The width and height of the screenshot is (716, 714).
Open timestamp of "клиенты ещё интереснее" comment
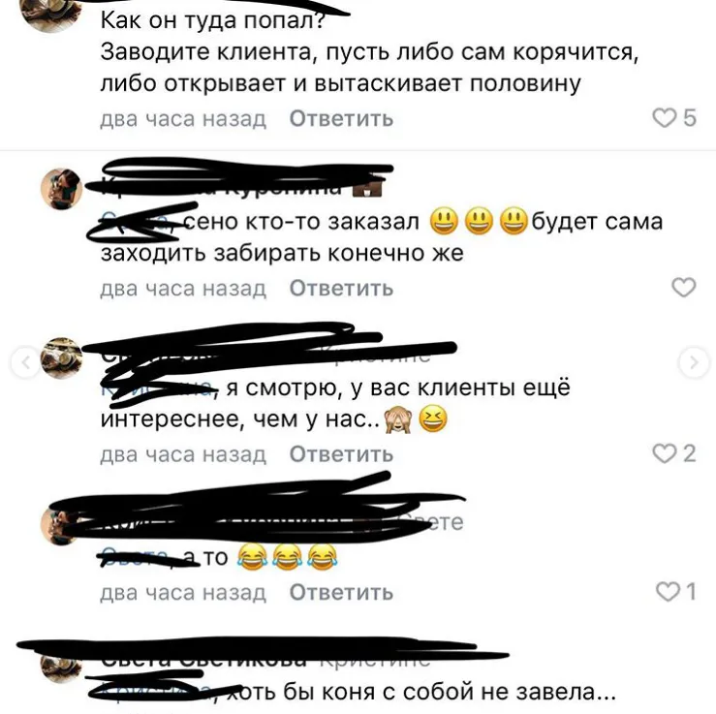point(183,454)
